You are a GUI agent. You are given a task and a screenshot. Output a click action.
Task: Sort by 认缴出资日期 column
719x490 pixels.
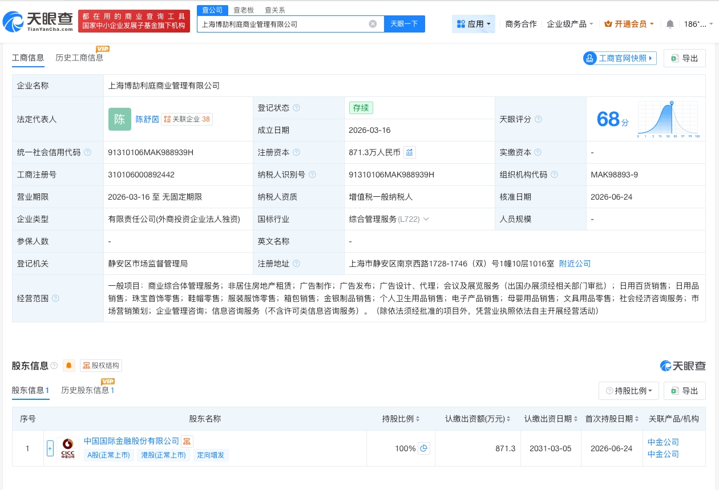click(x=551, y=419)
